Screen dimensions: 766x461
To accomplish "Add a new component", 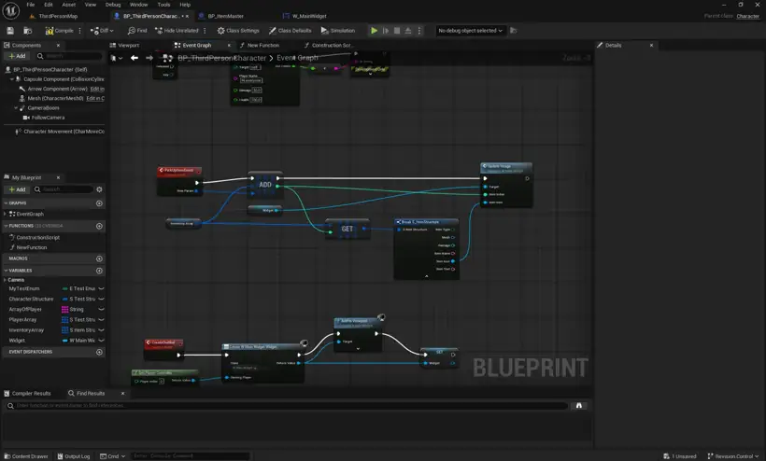I will (18, 56).
